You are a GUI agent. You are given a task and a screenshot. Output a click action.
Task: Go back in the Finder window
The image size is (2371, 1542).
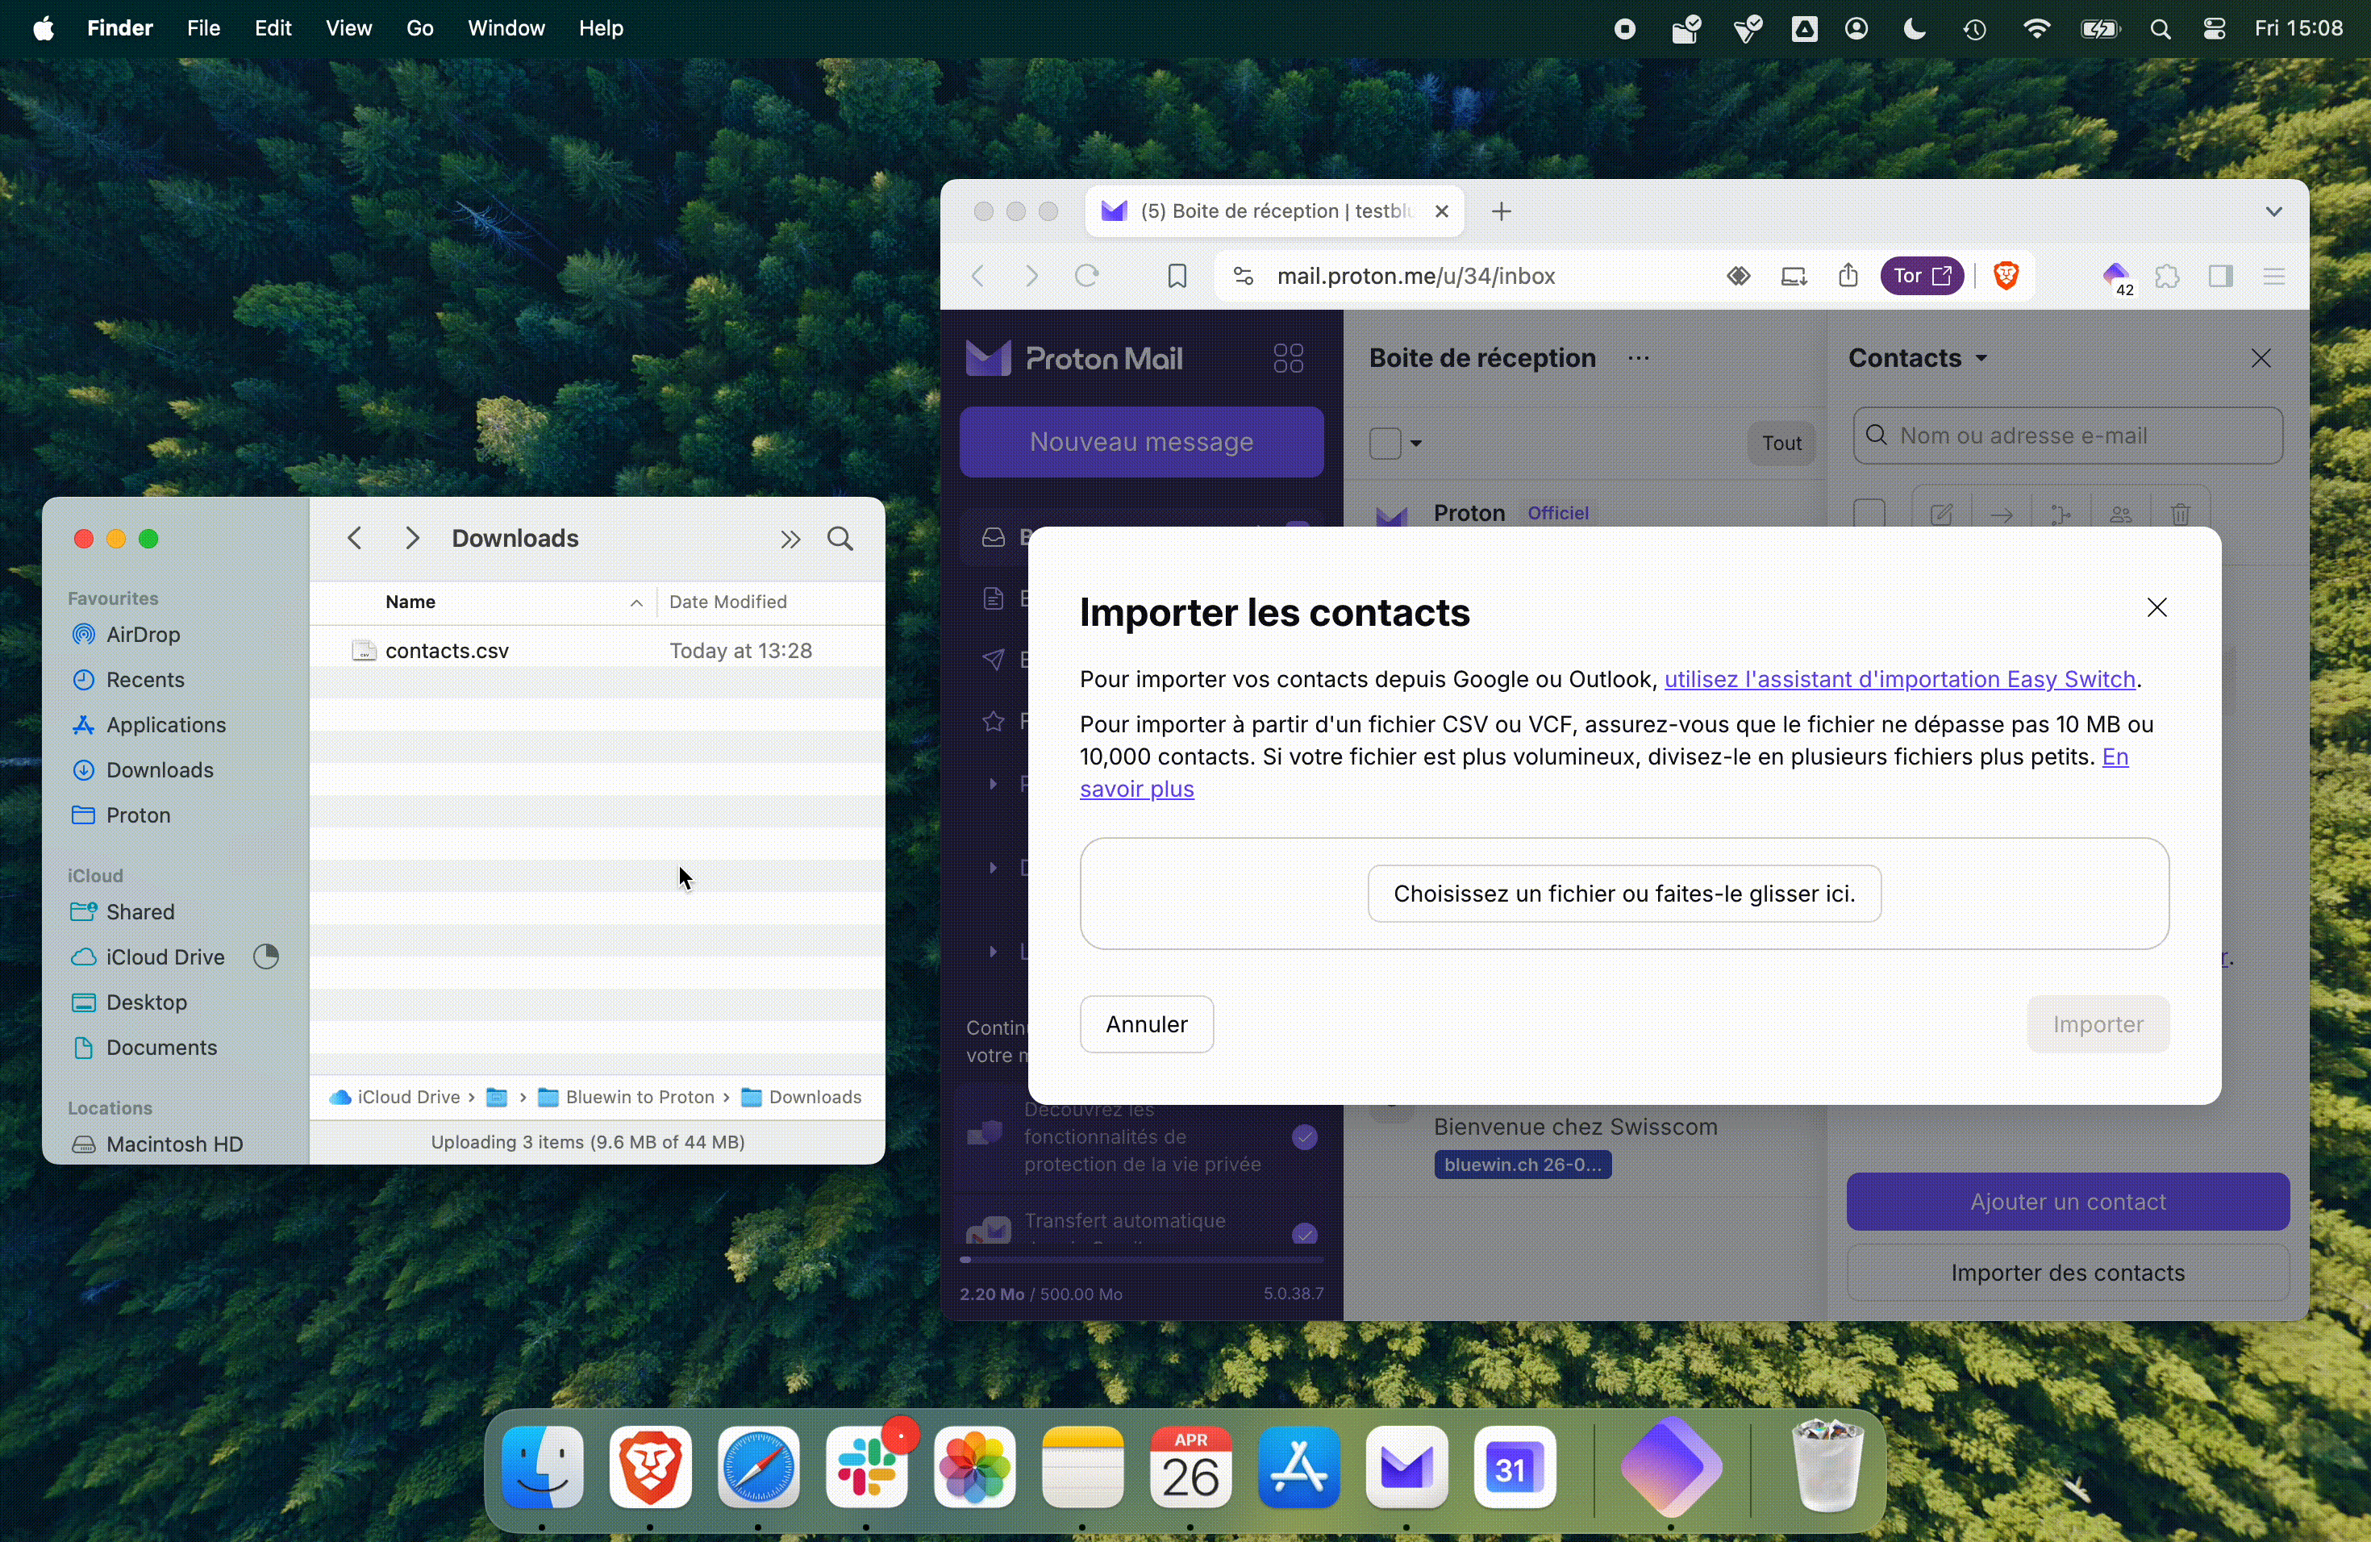click(355, 539)
